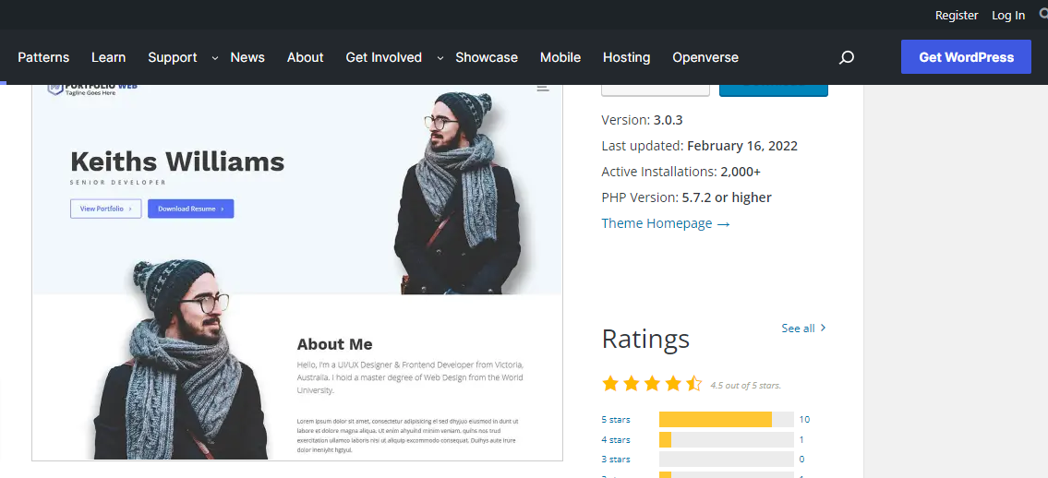Open the Theme Homepage link

click(x=665, y=223)
